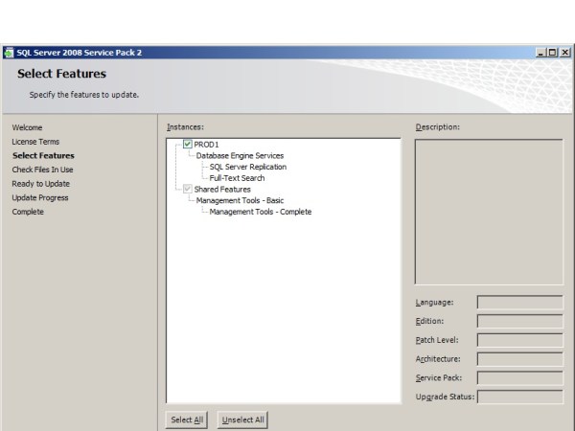575x431 pixels.
Task: Select Management Tools - Complete item
Action: [x=260, y=212]
